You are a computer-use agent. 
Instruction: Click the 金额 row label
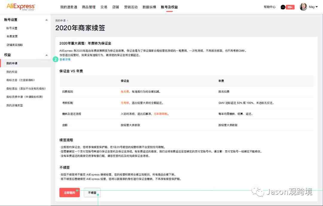tap(65, 125)
